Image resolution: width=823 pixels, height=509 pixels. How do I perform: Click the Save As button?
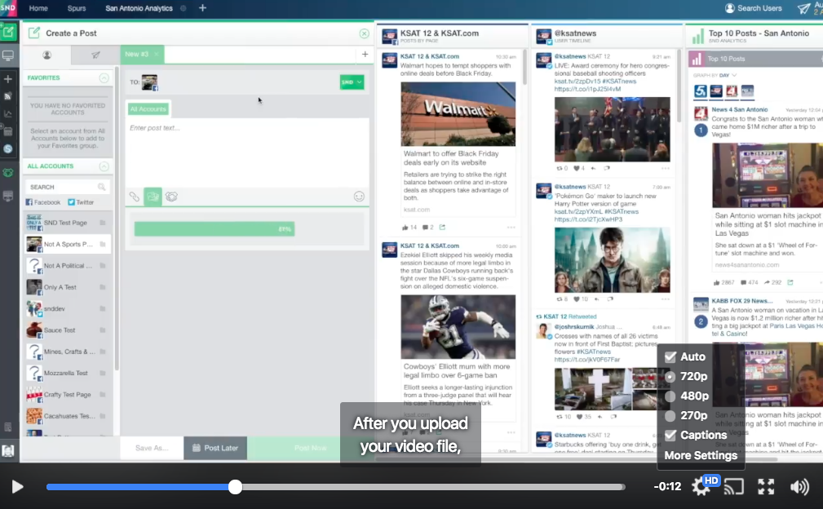click(152, 448)
